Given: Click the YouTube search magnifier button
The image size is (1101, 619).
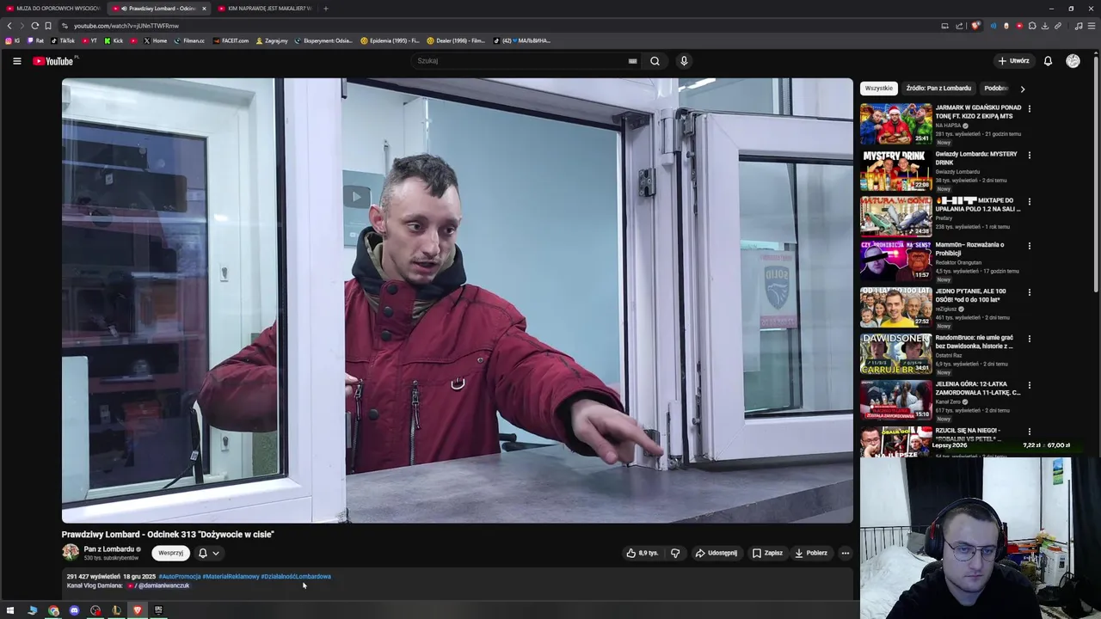Looking at the screenshot, I should [x=655, y=61].
